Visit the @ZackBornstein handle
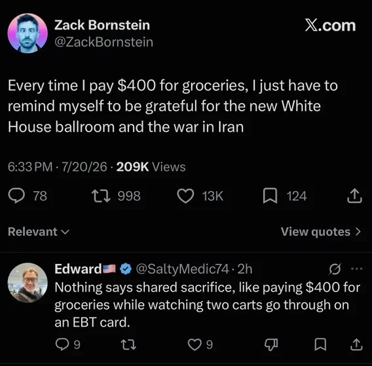The width and height of the screenshot is (372, 366). point(103,42)
